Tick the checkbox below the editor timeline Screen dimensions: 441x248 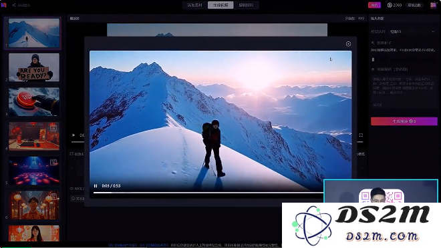coord(71,154)
